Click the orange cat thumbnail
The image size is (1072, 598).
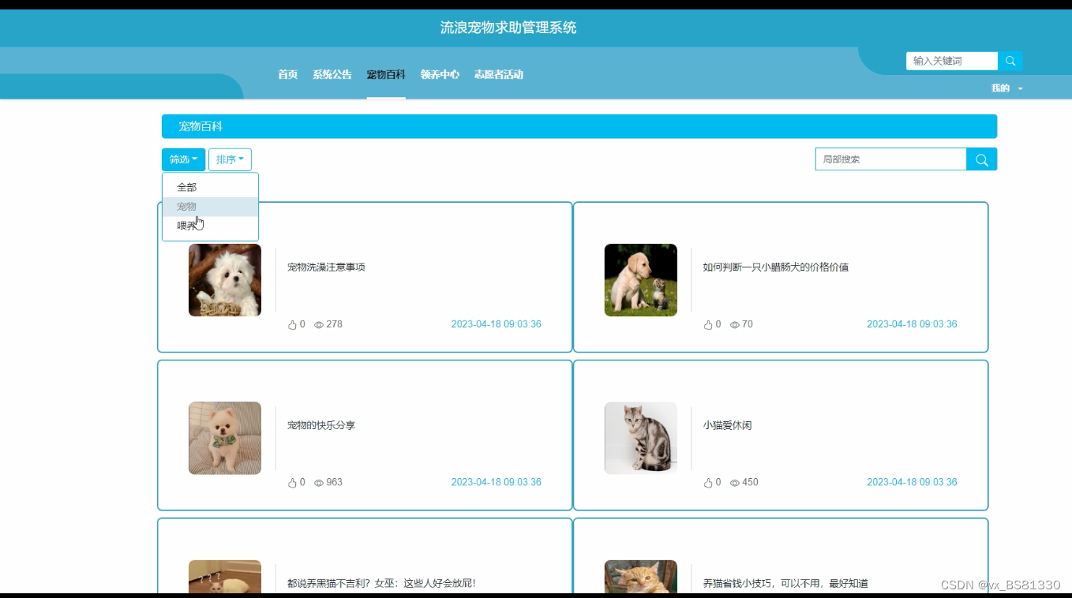tap(641, 577)
